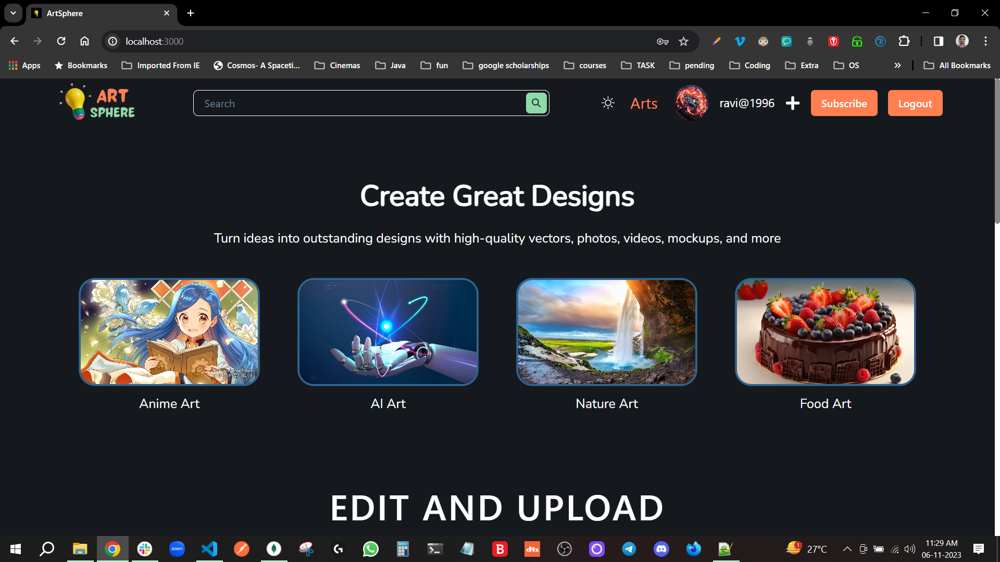Open the browser extensions dropdown menu
Viewport: 1000px width, 562px height.
(905, 41)
